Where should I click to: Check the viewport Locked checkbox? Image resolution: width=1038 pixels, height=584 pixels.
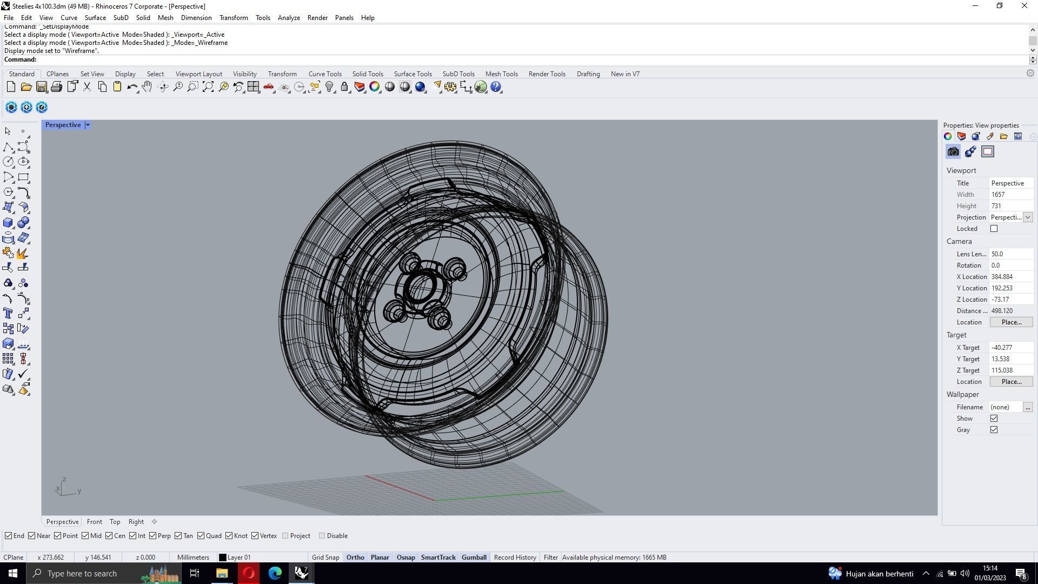pyautogui.click(x=994, y=229)
